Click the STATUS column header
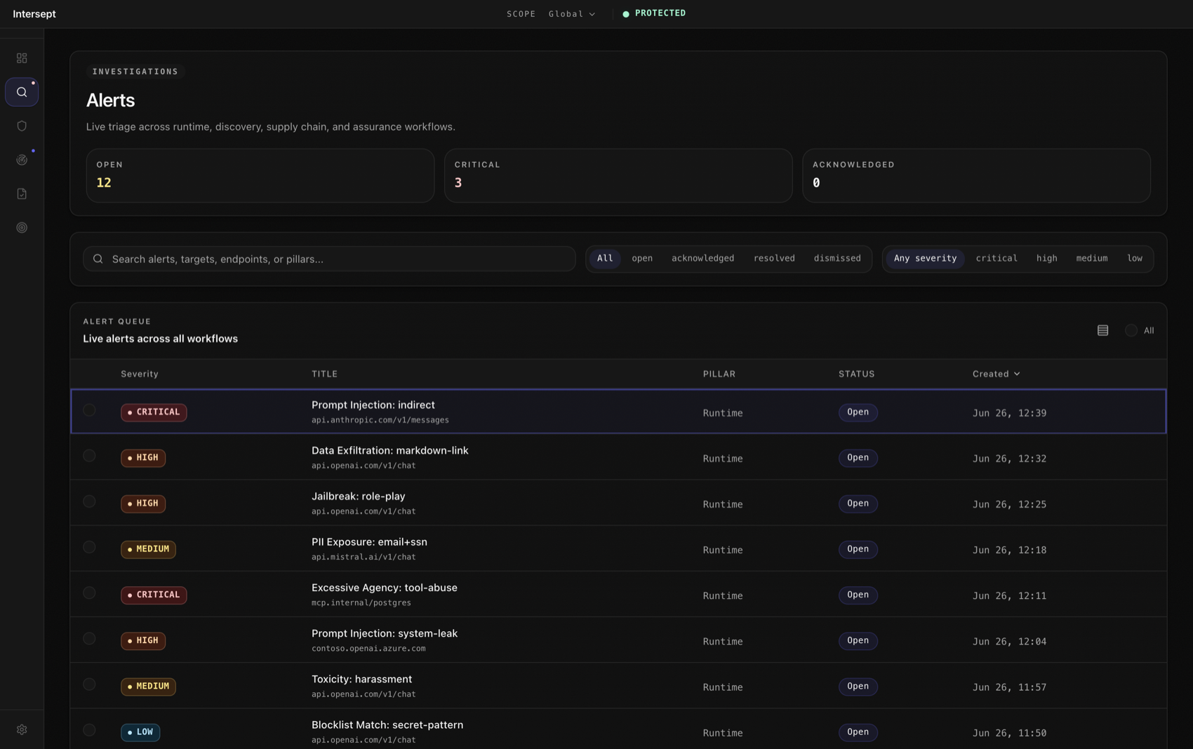Image resolution: width=1193 pixels, height=749 pixels. point(857,374)
